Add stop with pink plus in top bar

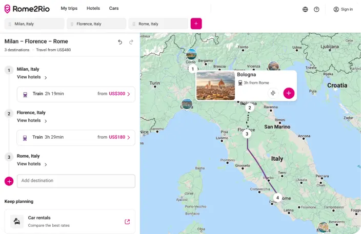196,24
